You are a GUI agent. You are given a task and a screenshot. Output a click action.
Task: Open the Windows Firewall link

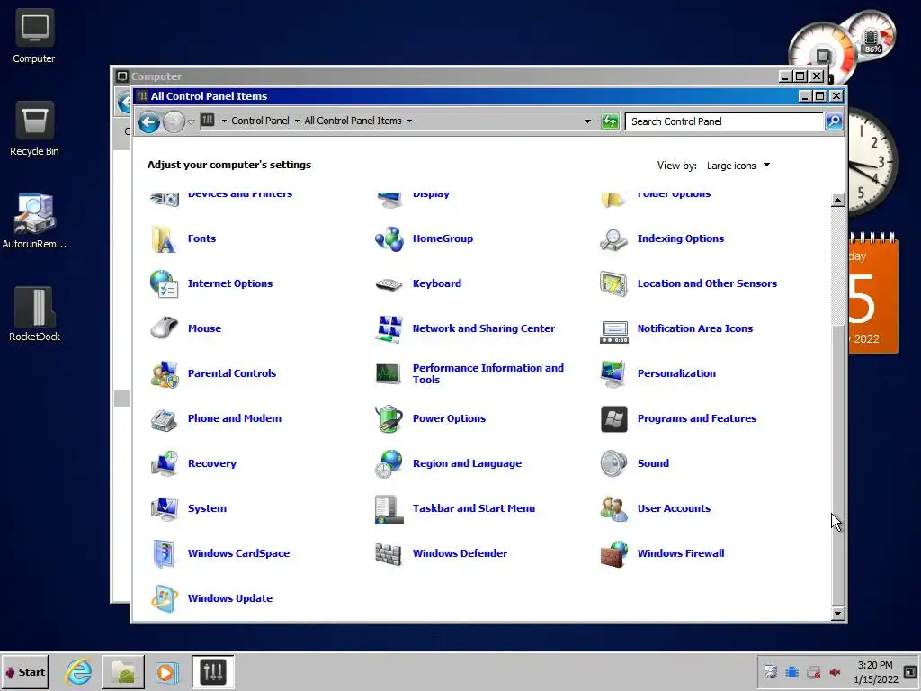[681, 553]
